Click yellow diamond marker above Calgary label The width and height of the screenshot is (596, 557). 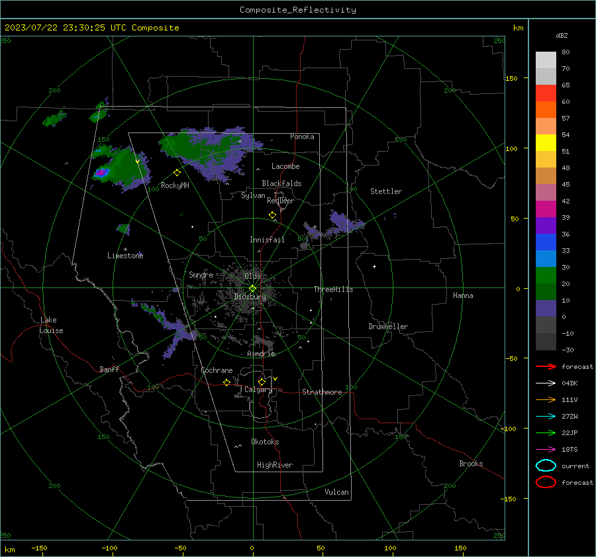262,381
